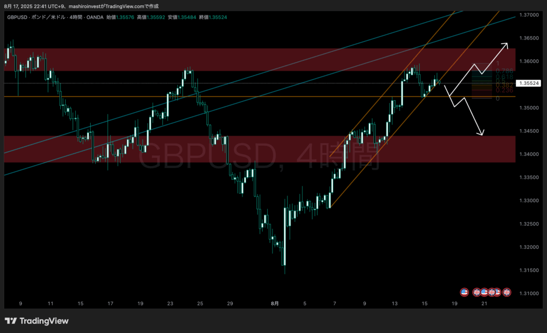Open the rightmost UK flag economic event icon
The image size is (547, 333).
pos(507,292)
